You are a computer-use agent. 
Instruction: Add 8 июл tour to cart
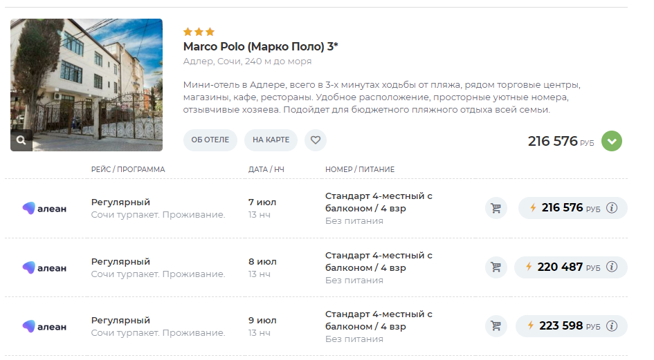[496, 267]
